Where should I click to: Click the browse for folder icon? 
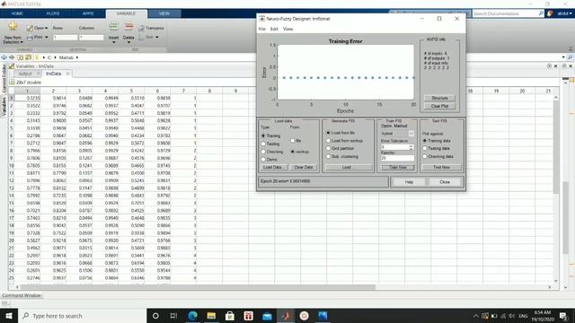28,57
